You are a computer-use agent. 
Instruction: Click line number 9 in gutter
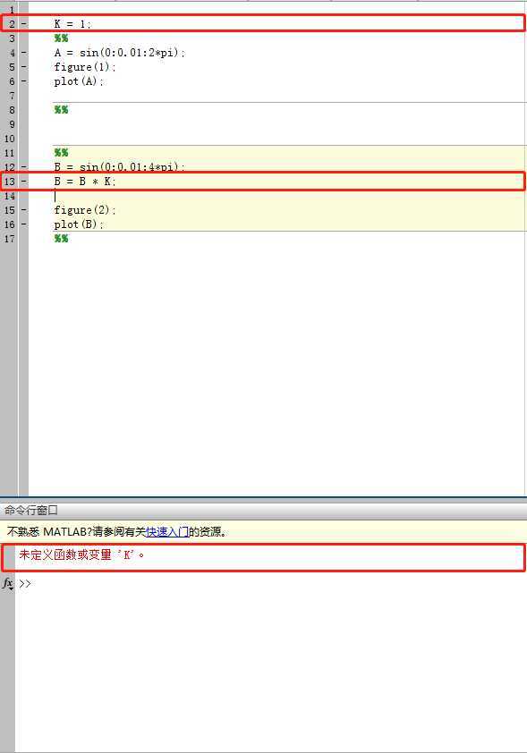tap(12, 124)
